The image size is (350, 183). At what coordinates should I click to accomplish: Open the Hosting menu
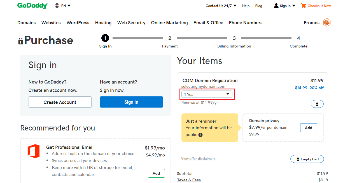pos(103,23)
